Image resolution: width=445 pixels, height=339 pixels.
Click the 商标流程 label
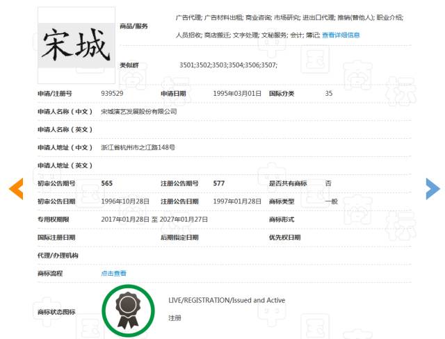click(x=50, y=274)
